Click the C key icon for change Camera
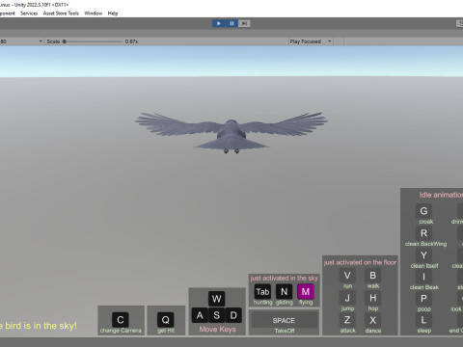This screenshot has height=347, width=463. tap(121, 320)
